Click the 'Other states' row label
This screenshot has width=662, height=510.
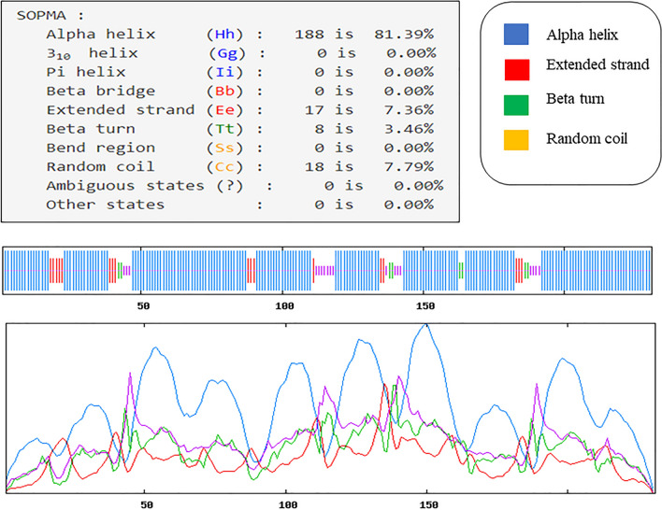(x=106, y=205)
